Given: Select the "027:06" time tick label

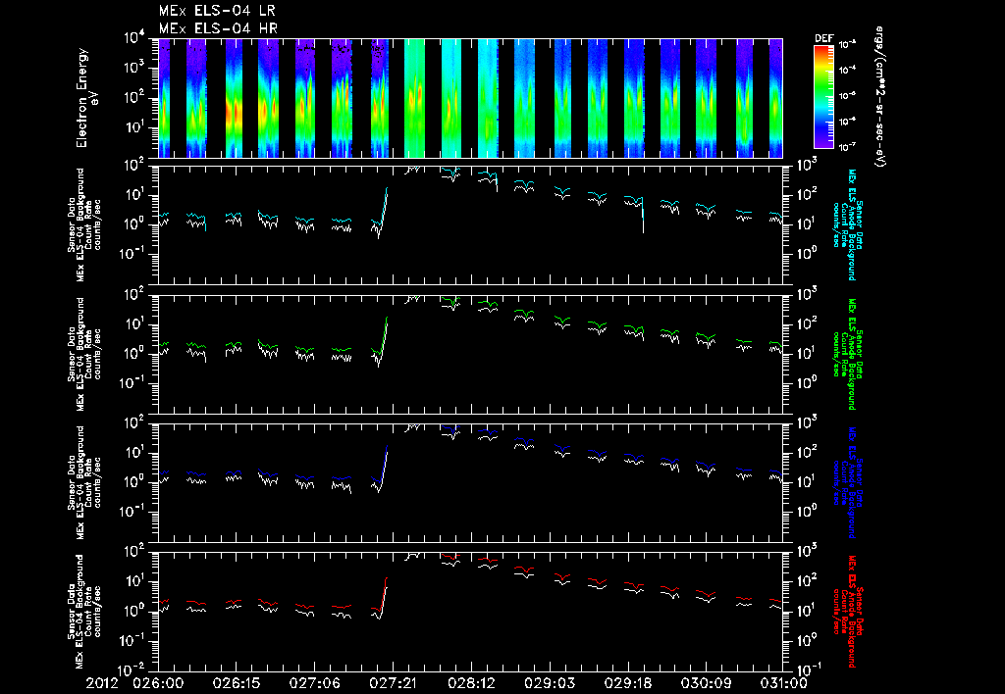Looking at the screenshot, I should pyautogui.click(x=313, y=683).
